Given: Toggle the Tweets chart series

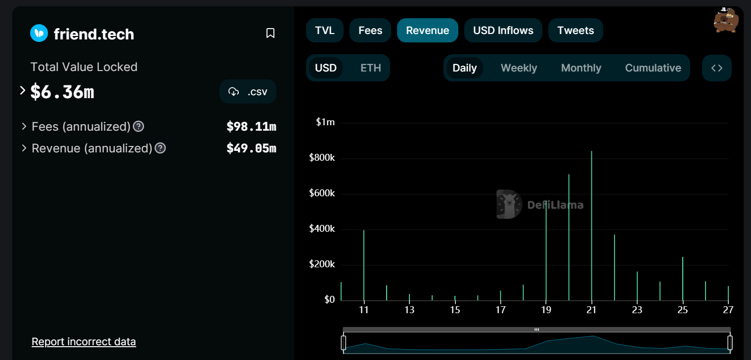Looking at the screenshot, I should [x=575, y=31].
